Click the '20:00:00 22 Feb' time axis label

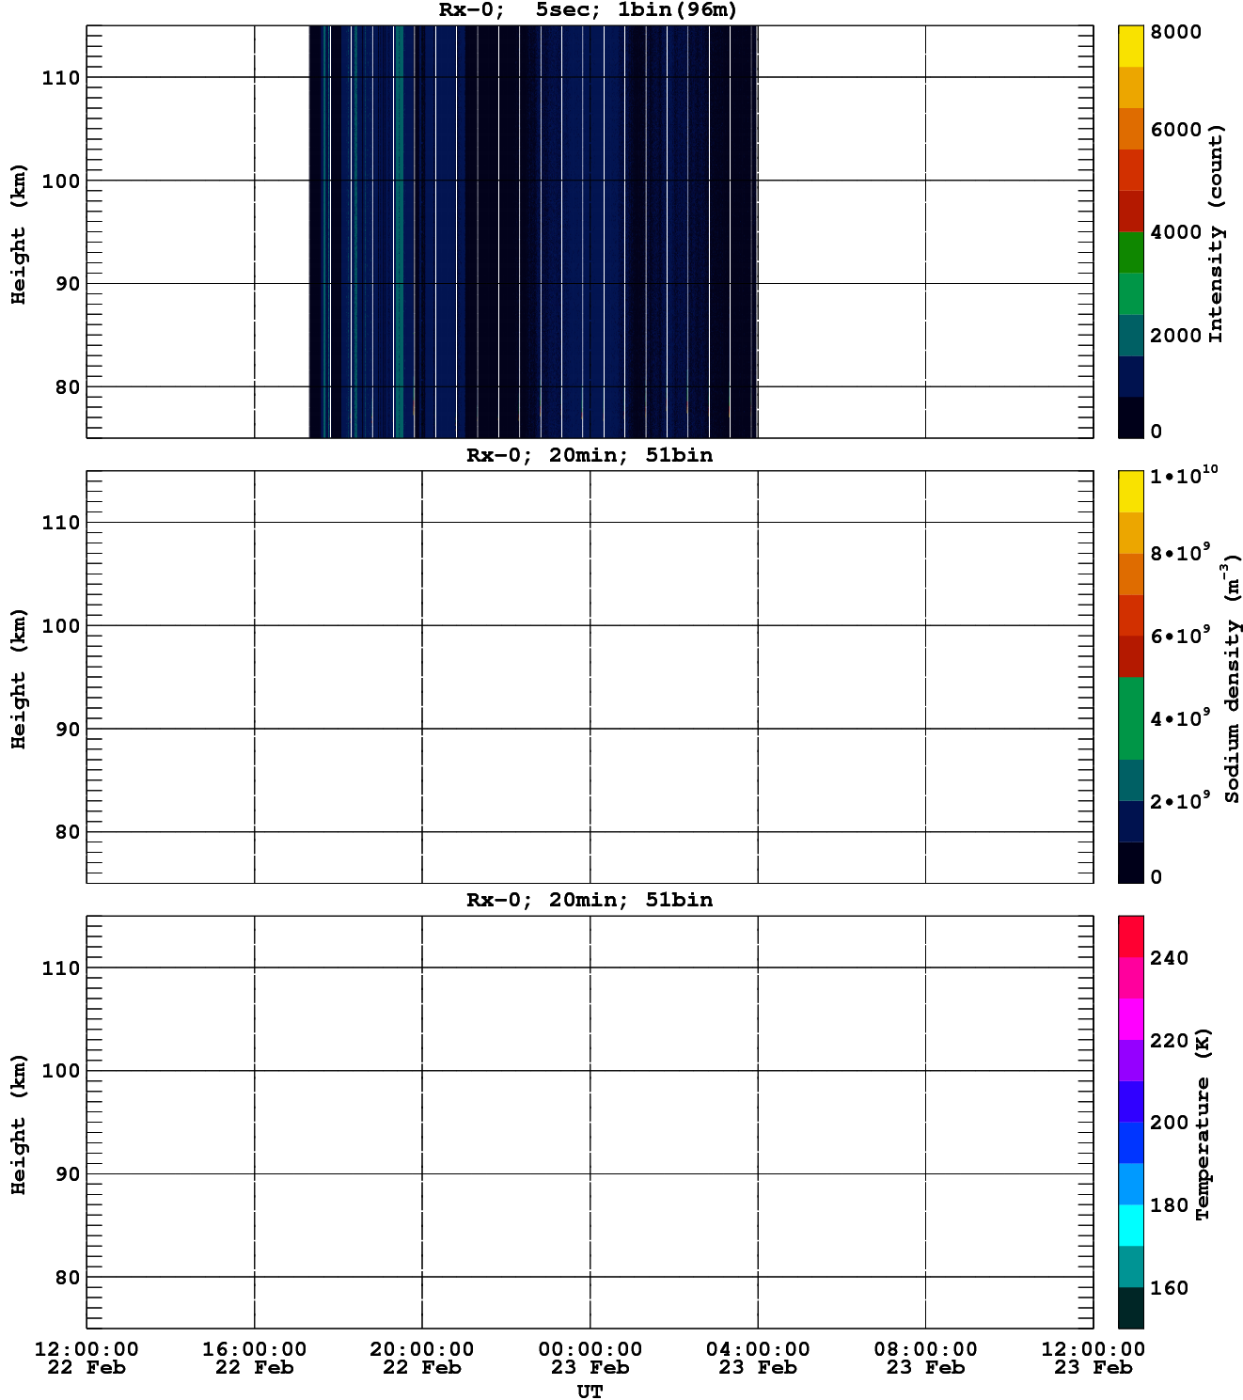point(422,1359)
